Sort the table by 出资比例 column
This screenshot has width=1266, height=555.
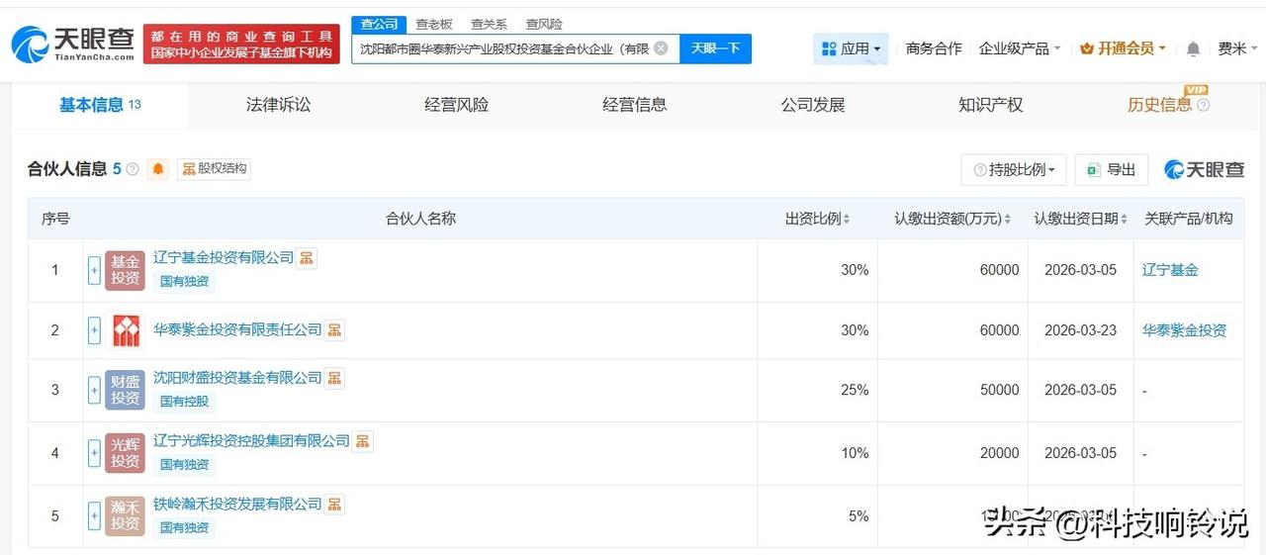click(x=818, y=219)
